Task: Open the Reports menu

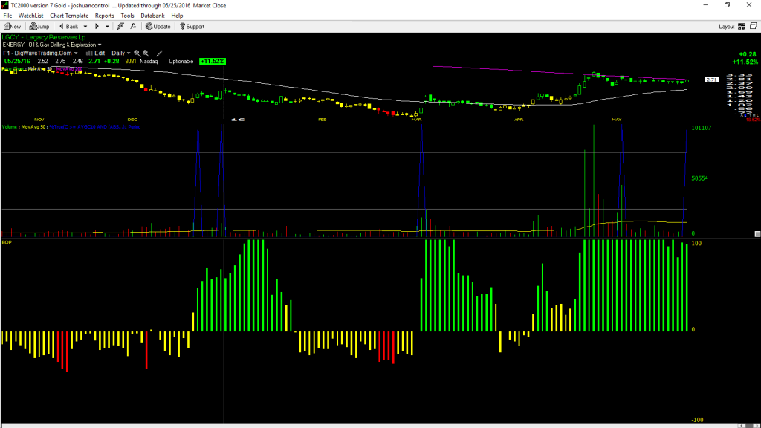Action: pyautogui.click(x=104, y=16)
